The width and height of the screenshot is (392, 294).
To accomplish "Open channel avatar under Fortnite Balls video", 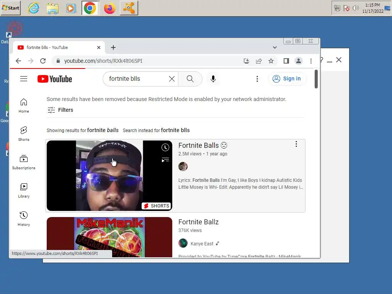I will 183,167.
